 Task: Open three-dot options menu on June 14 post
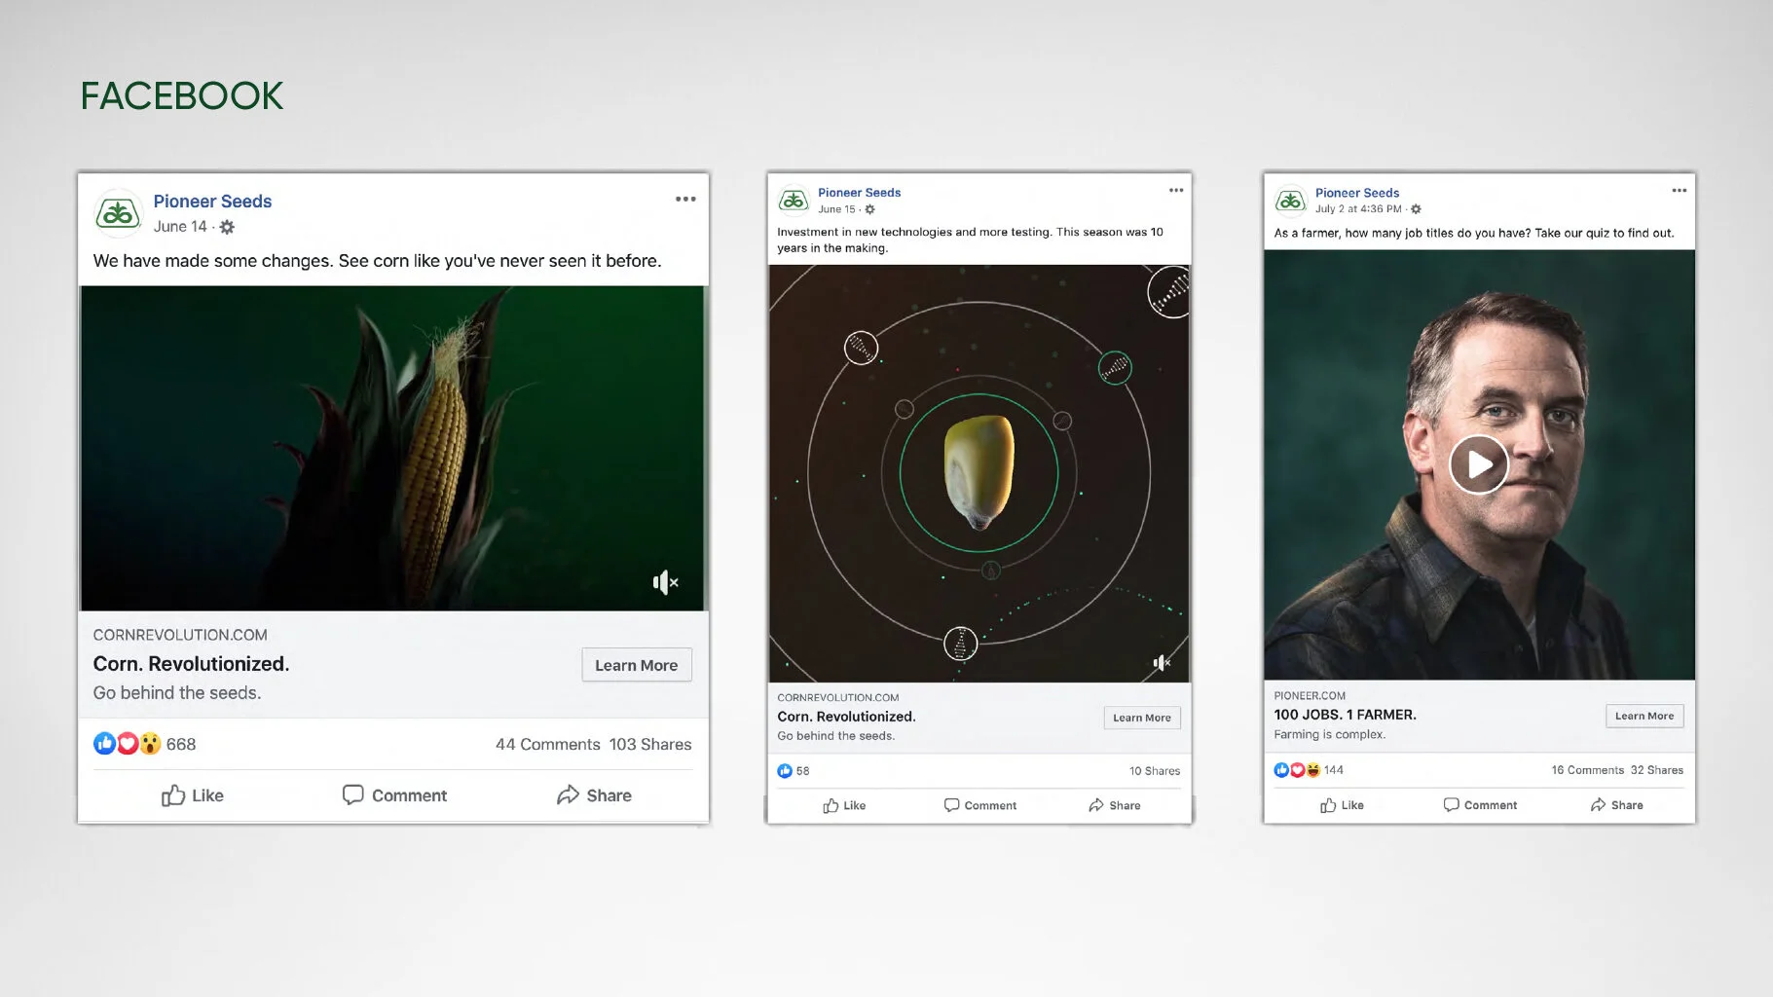point(685,199)
